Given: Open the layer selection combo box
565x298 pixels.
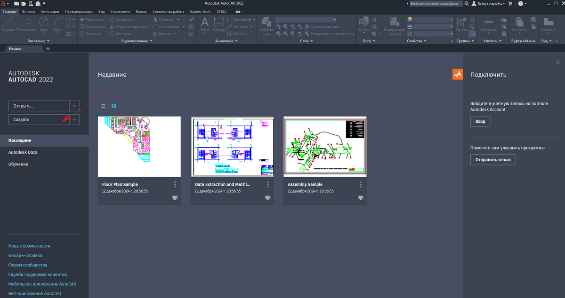Looking at the screenshot, I should 306,20.
